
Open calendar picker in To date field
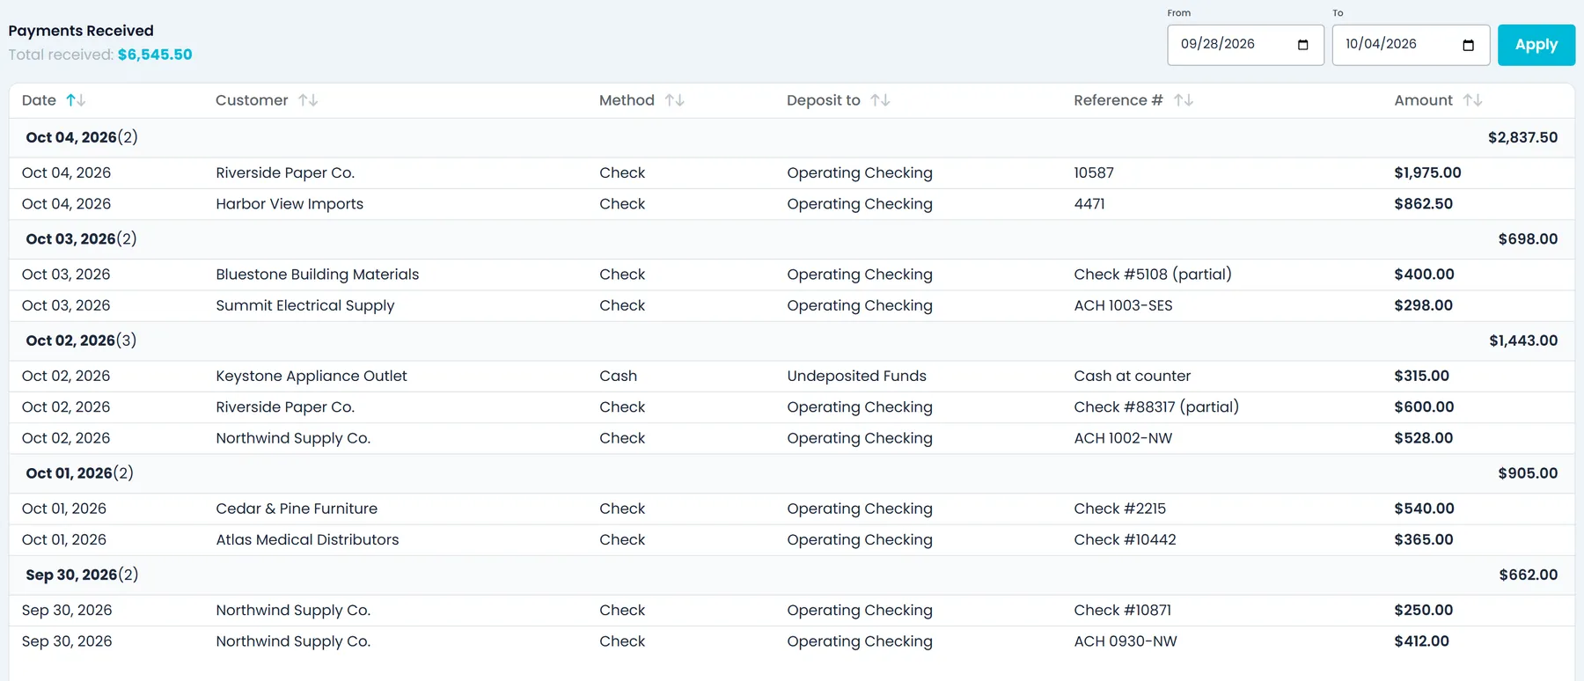1468,45
